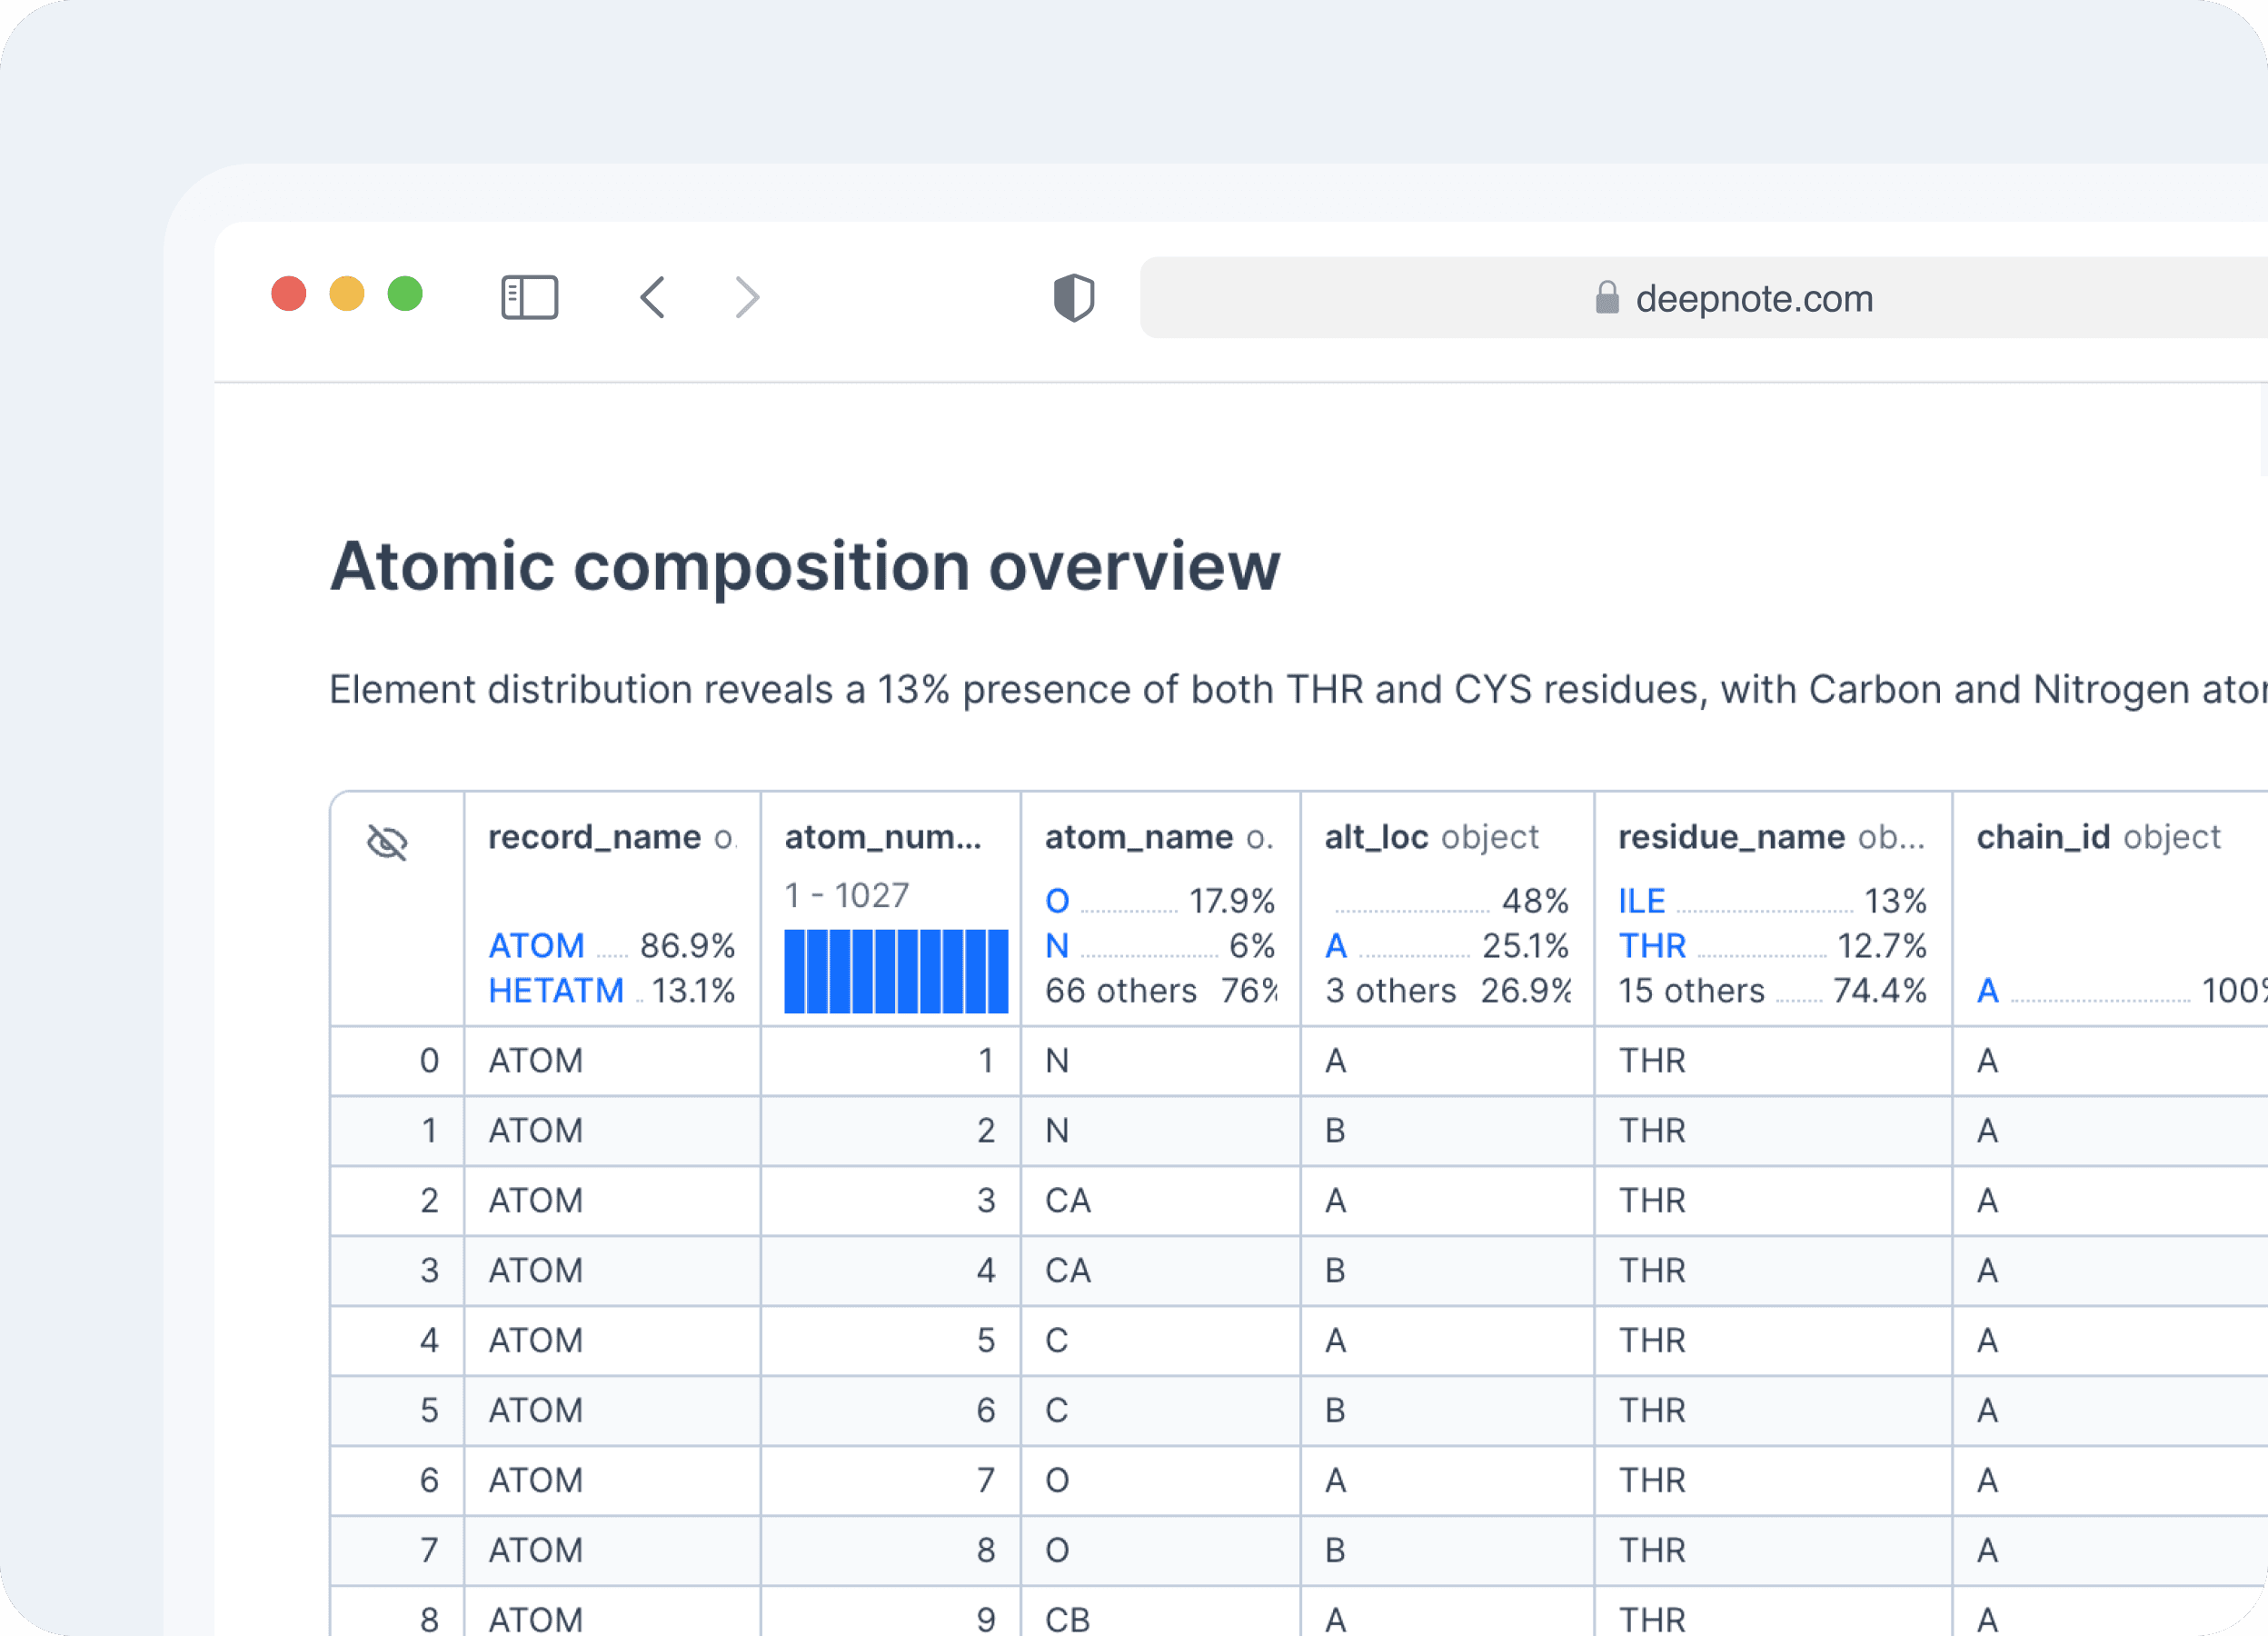Go back with the left arrow
2268x1636 pixels.
pos(653,297)
